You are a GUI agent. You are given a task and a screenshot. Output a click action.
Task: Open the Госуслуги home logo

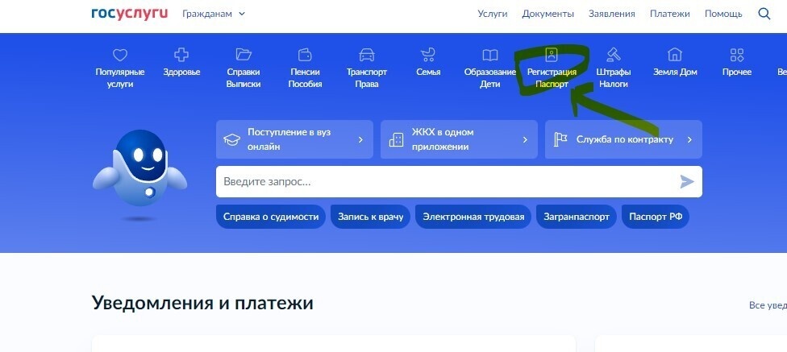(x=130, y=14)
